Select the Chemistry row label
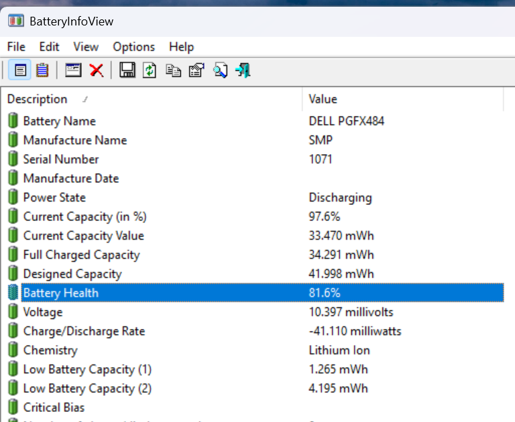515x422 pixels. tap(50, 350)
